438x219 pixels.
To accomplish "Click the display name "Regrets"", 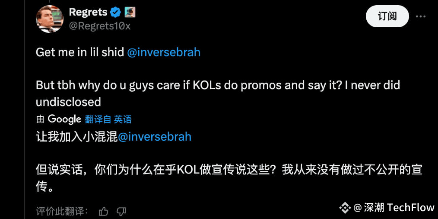I will pyautogui.click(x=88, y=12).
